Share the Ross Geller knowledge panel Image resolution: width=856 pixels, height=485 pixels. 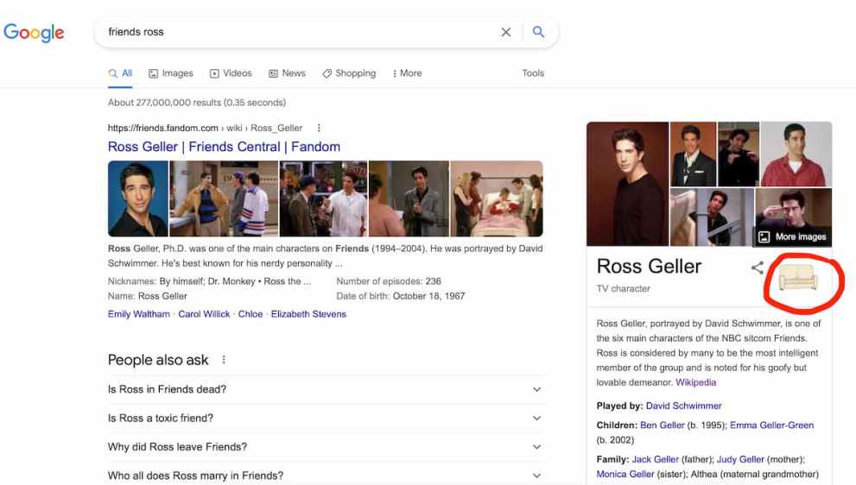pyautogui.click(x=758, y=268)
